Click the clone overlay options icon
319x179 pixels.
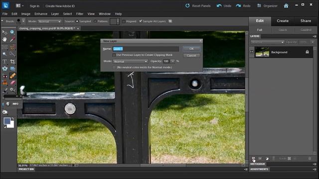(170, 21)
